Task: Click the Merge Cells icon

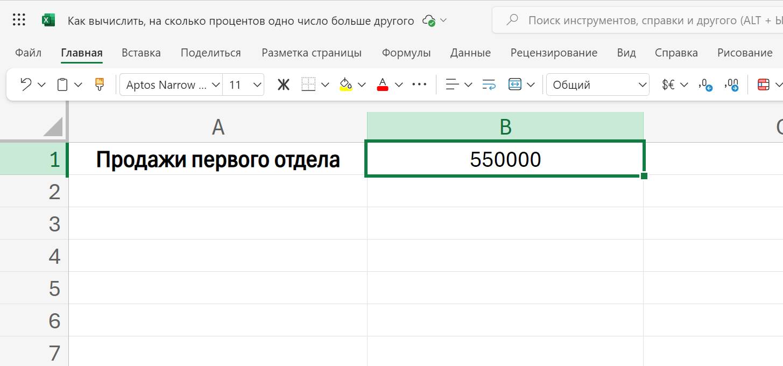Action: click(x=516, y=85)
